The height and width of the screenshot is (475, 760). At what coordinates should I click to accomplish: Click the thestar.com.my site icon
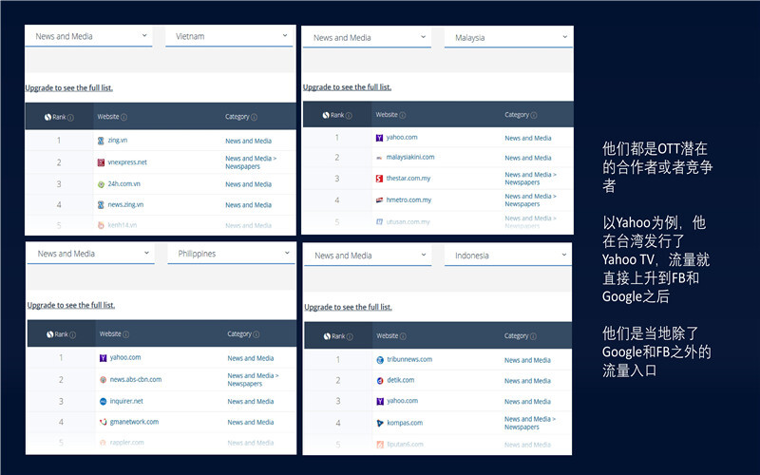[380, 179]
